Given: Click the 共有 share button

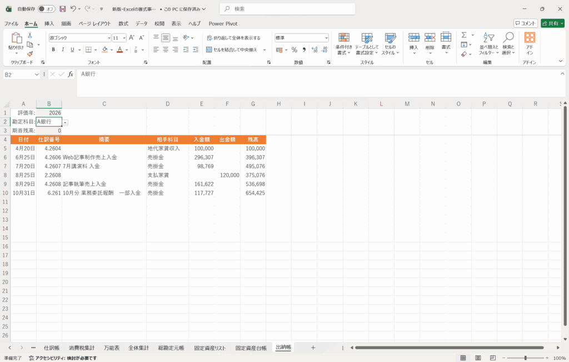Looking at the screenshot, I should (x=552, y=23).
